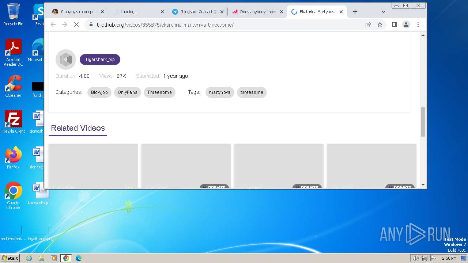Click the address bar URL
The image size is (468, 263).
click(165, 25)
